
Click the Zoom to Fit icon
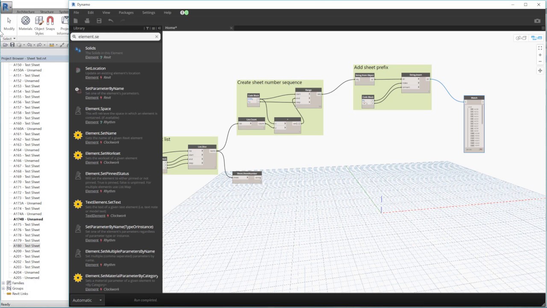tap(540, 48)
